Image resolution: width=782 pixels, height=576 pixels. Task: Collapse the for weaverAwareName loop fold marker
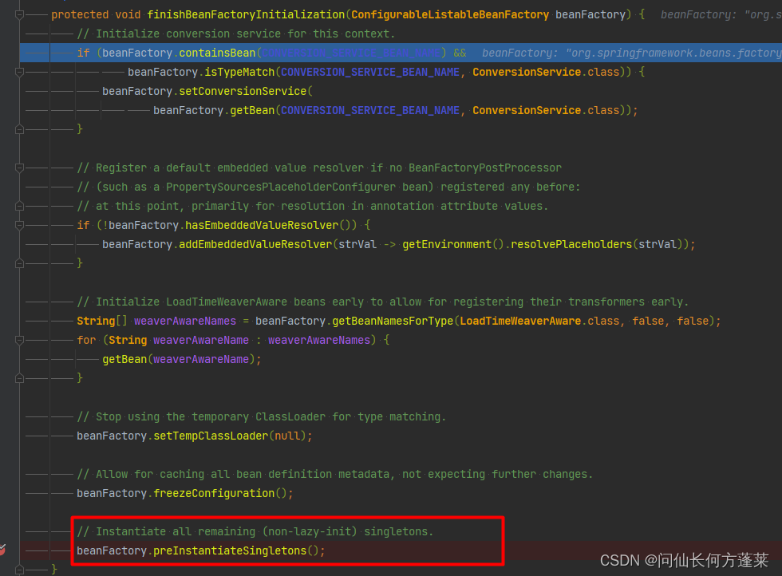pyautogui.click(x=19, y=340)
